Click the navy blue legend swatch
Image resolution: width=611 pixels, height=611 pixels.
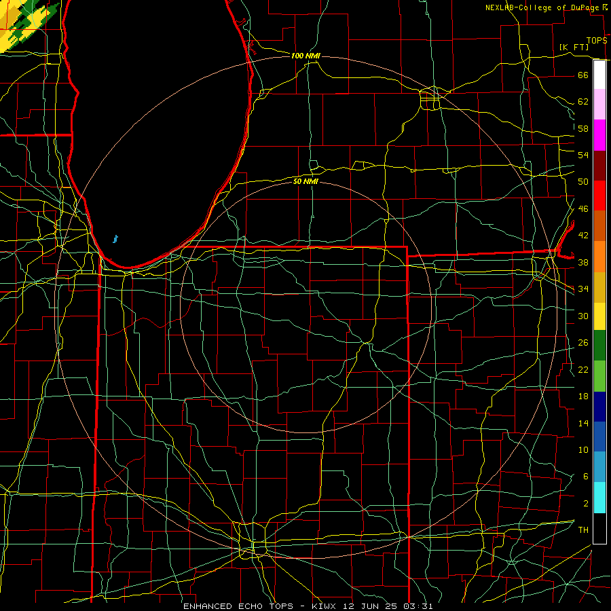(x=599, y=407)
